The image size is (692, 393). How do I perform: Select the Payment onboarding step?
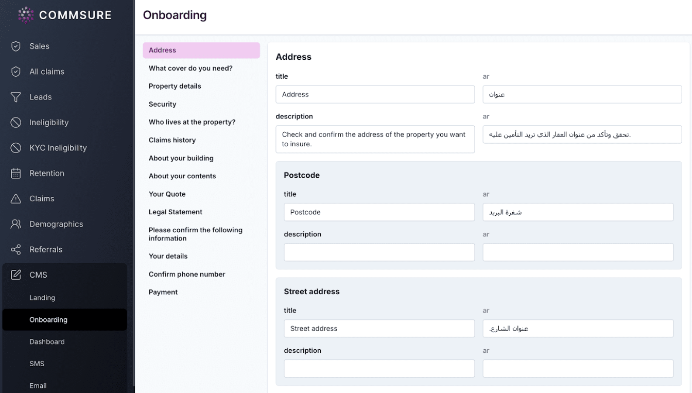click(x=163, y=292)
